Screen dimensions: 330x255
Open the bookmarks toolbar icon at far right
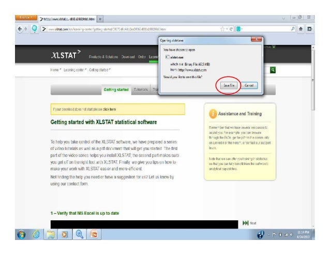[310, 29]
